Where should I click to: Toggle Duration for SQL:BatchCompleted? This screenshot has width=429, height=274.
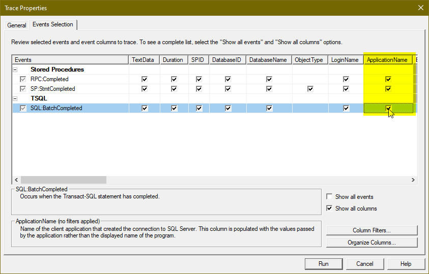pos(174,108)
